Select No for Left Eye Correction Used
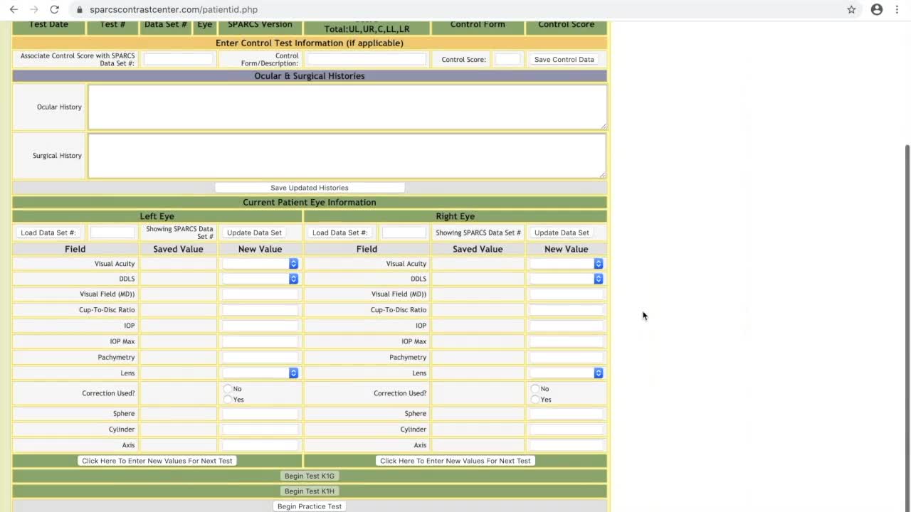 (x=226, y=388)
